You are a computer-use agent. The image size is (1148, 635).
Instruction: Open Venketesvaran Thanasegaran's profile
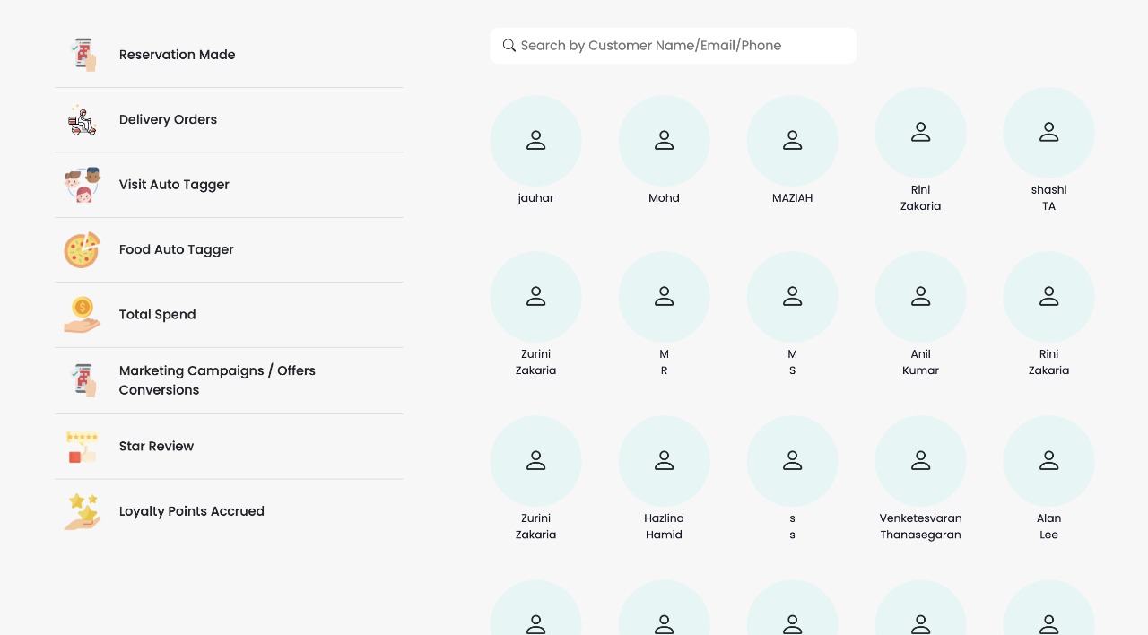920,461
